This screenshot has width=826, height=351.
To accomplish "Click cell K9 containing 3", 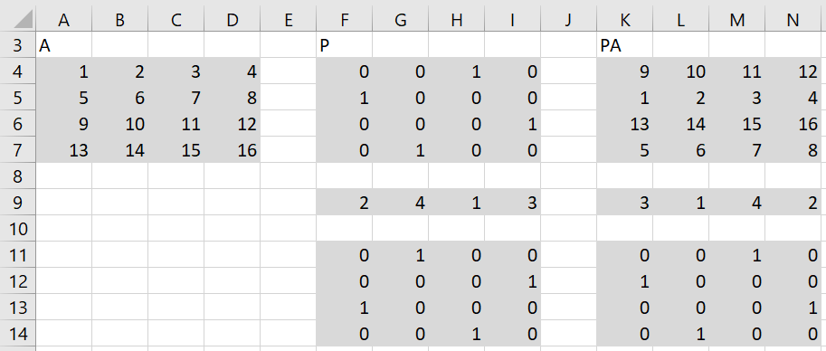I will pos(625,203).
